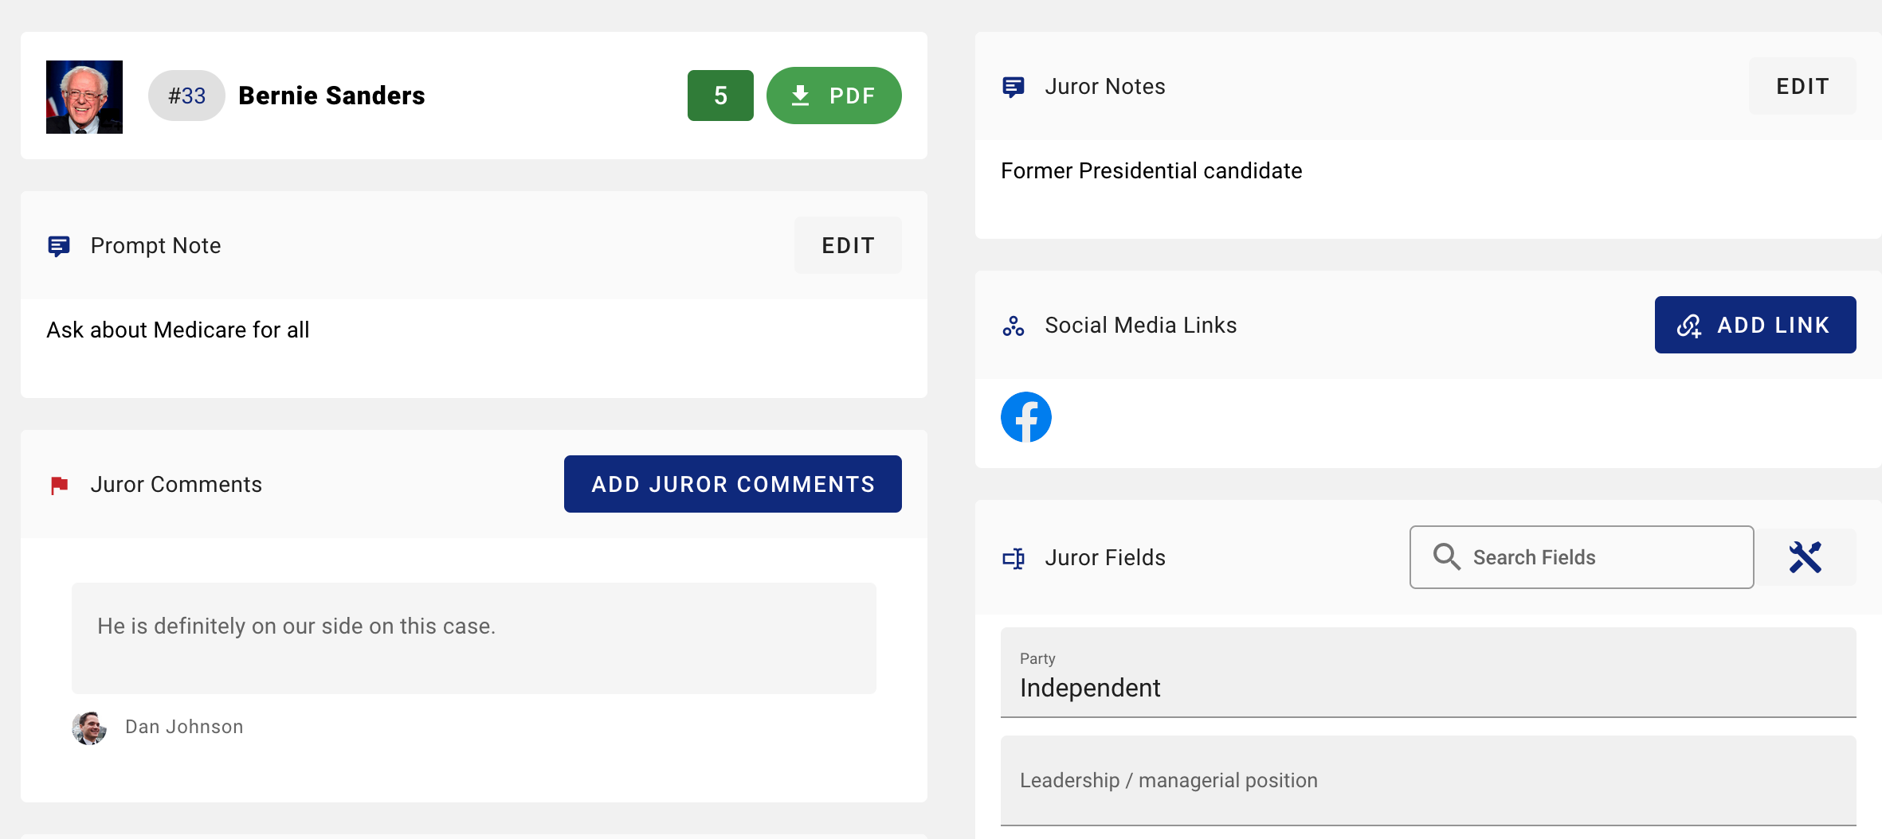This screenshot has width=1882, height=839.
Task: Click the Social Media Links network icon
Action: point(1014,325)
